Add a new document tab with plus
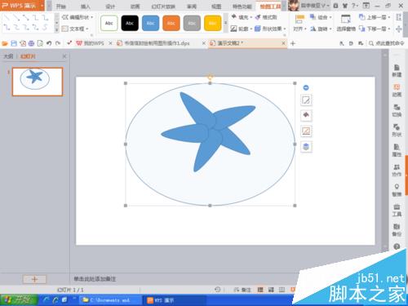Image resolution: width=408 pixels, height=306 pixels. pos(293,43)
